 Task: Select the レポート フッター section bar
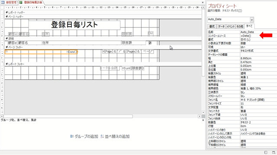pyautogui.click(x=103, y=64)
